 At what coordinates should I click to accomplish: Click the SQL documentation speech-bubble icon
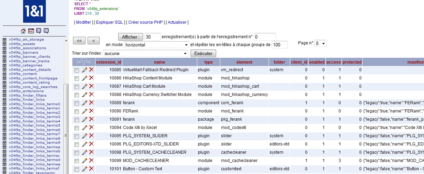[46, 31]
